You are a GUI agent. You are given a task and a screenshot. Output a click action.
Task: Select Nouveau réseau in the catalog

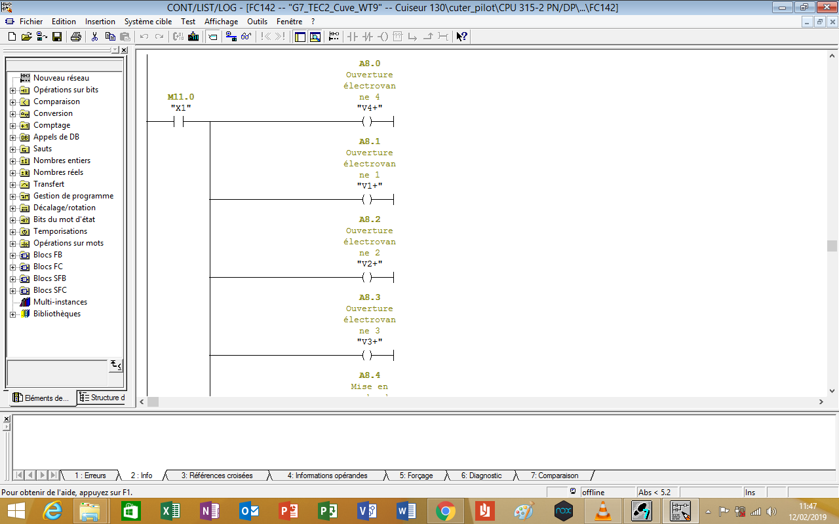(61, 78)
